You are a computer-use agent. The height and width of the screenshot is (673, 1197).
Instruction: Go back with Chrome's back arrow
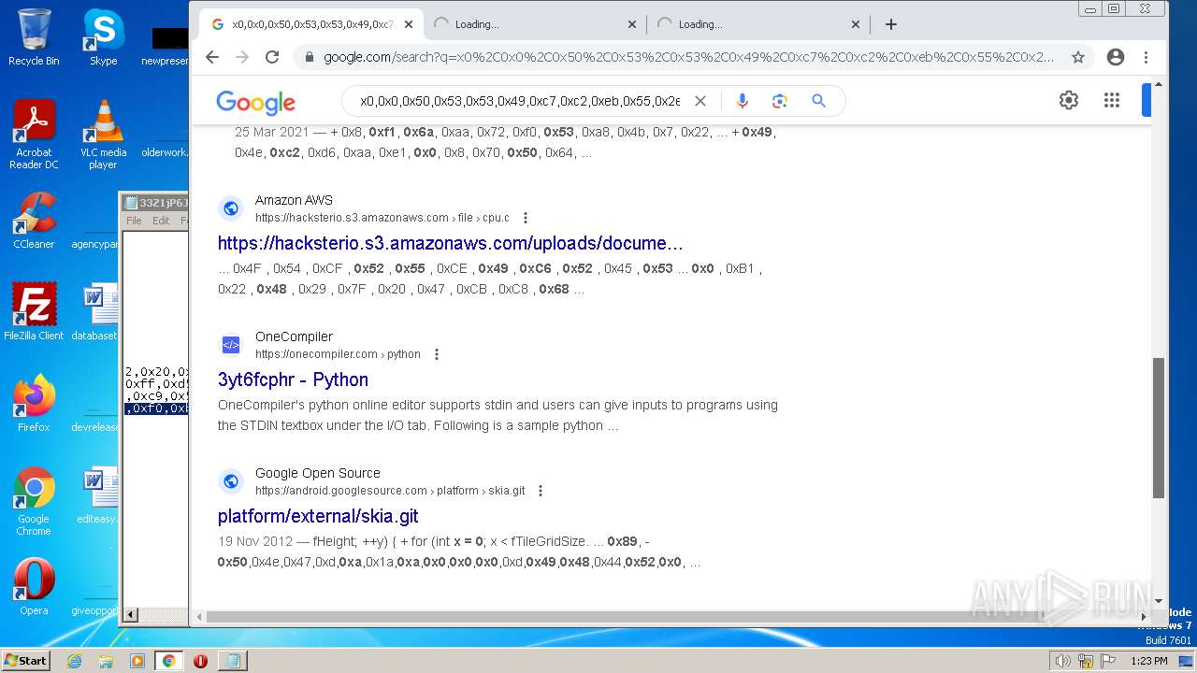(x=212, y=57)
